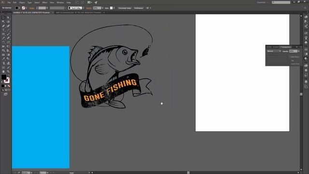This screenshot has width=309, height=174.
Task: Select the Selection tool
Action: tap(3, 17)
